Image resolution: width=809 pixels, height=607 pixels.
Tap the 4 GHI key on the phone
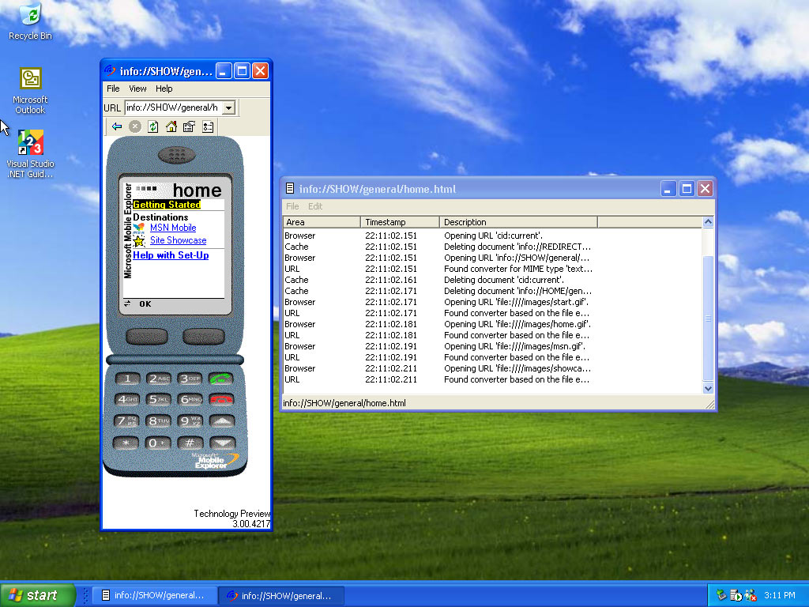[x=127, y=399]
